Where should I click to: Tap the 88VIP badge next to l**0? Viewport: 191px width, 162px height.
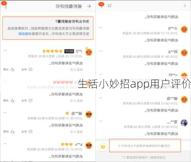click(x=69, y=51)
